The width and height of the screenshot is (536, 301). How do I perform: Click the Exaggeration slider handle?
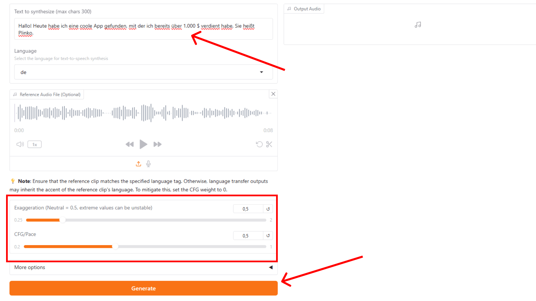tap(62, 220)
